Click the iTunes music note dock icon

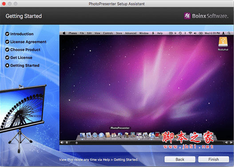click(151, 135)
